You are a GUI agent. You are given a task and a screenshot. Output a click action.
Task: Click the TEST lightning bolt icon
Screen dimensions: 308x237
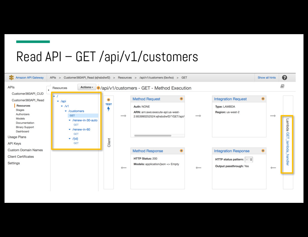click(108, 109)
